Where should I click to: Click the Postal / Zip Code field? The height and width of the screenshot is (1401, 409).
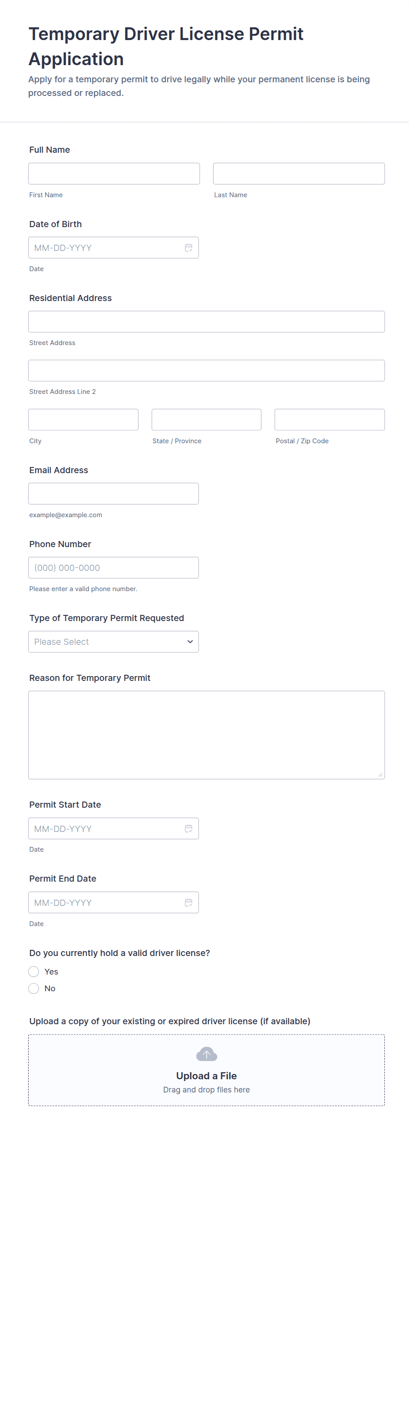click(330, 419)
